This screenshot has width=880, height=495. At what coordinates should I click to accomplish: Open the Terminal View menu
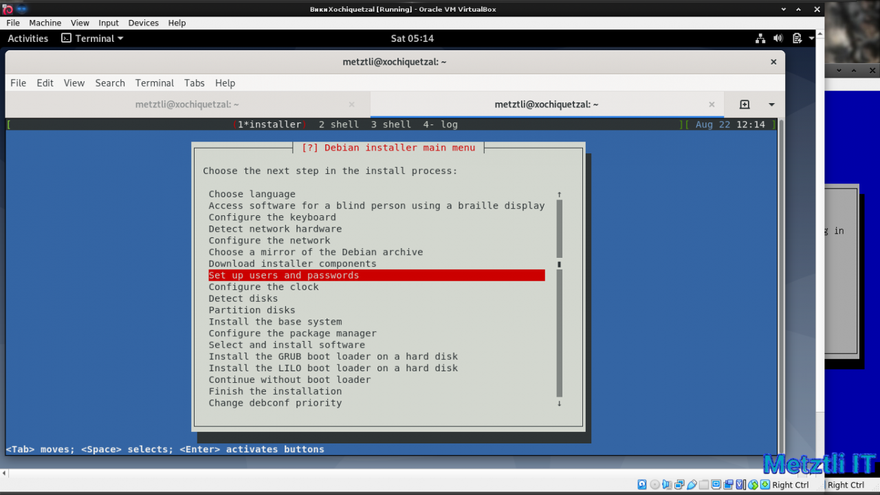point(74,82)
